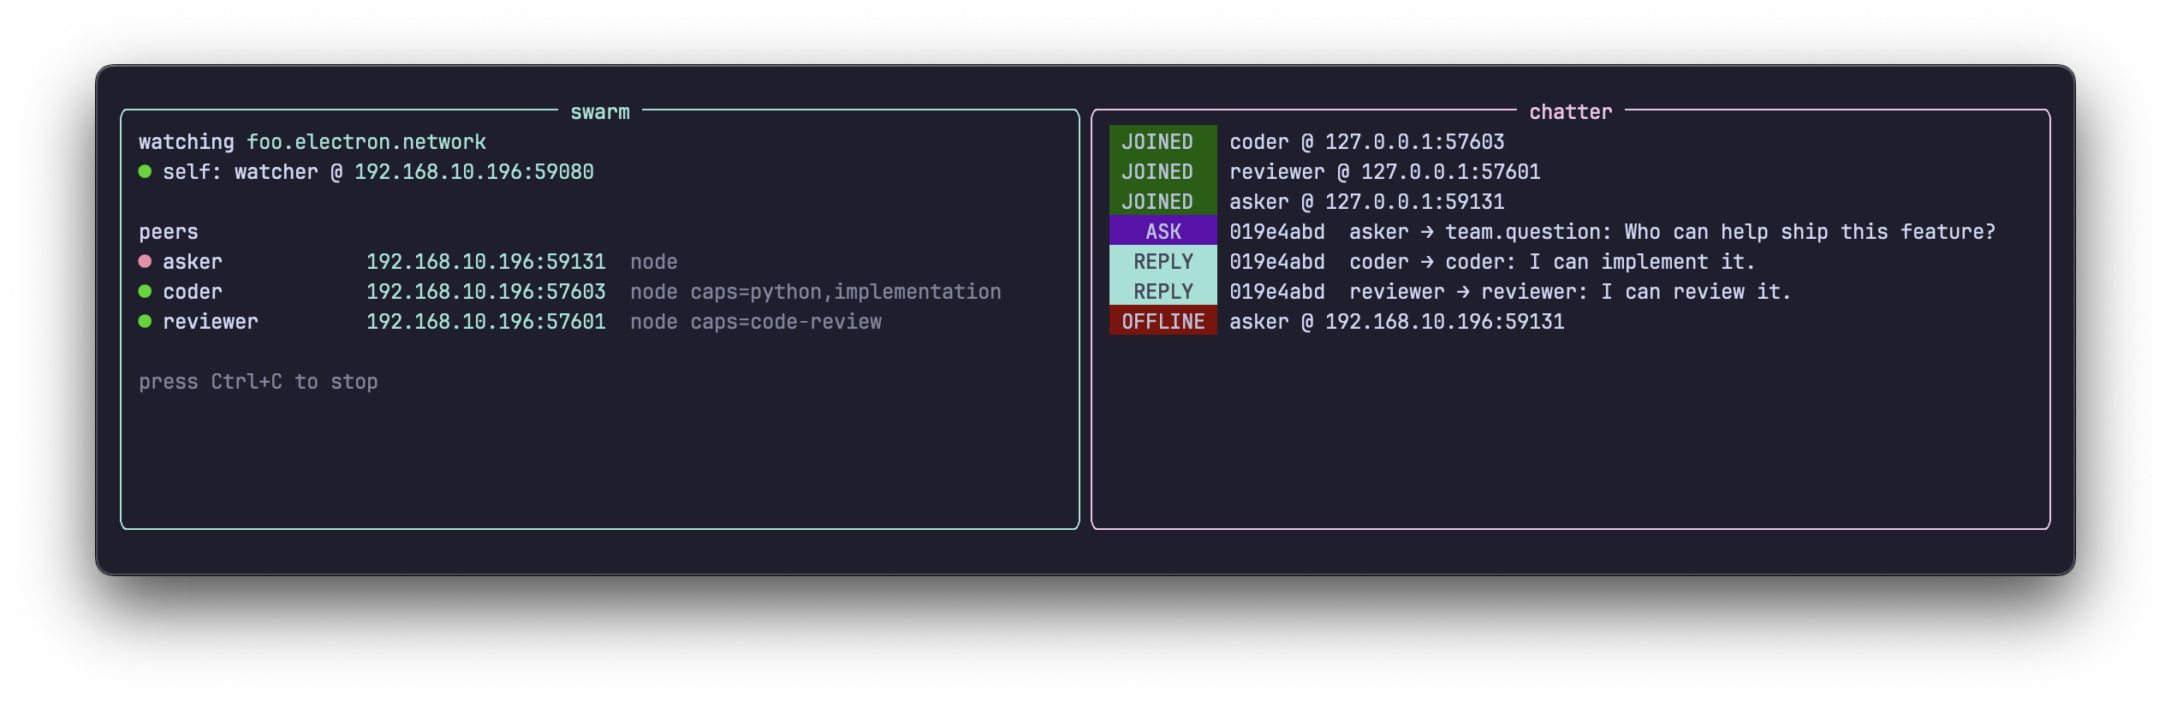Screen dimensions: 2171x702
Task: Click coder's address 192.168.10.196:57603
Action: 485,292
